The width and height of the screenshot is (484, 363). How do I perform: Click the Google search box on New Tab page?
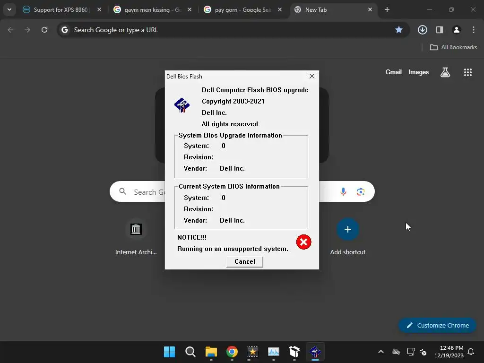[242, 192]
